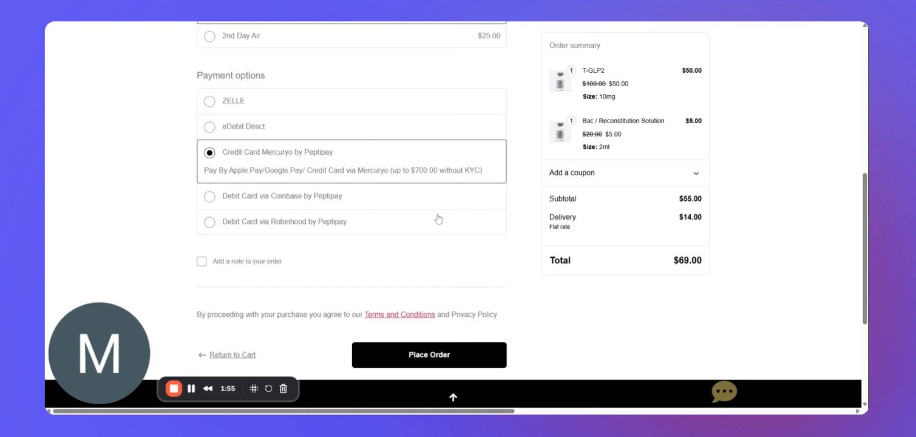The image size is (916, 437).
Task: Select Credit Card Mercuryo by Peptipay
Action: pos(351,161)
